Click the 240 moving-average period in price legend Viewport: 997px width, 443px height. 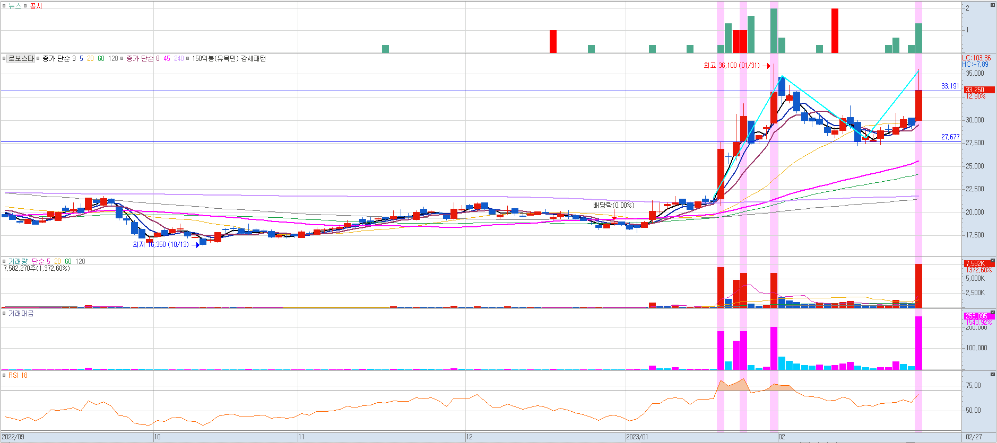[179, 58]
